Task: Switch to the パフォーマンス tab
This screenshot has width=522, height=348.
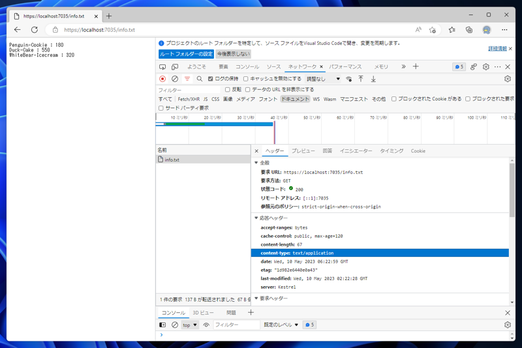Action: coord(345,67)
